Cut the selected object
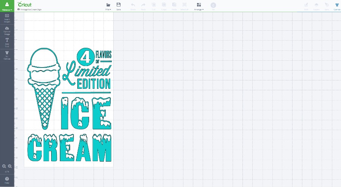The width and height of the screenshot is (341, 187). click(x=153, y=6)
